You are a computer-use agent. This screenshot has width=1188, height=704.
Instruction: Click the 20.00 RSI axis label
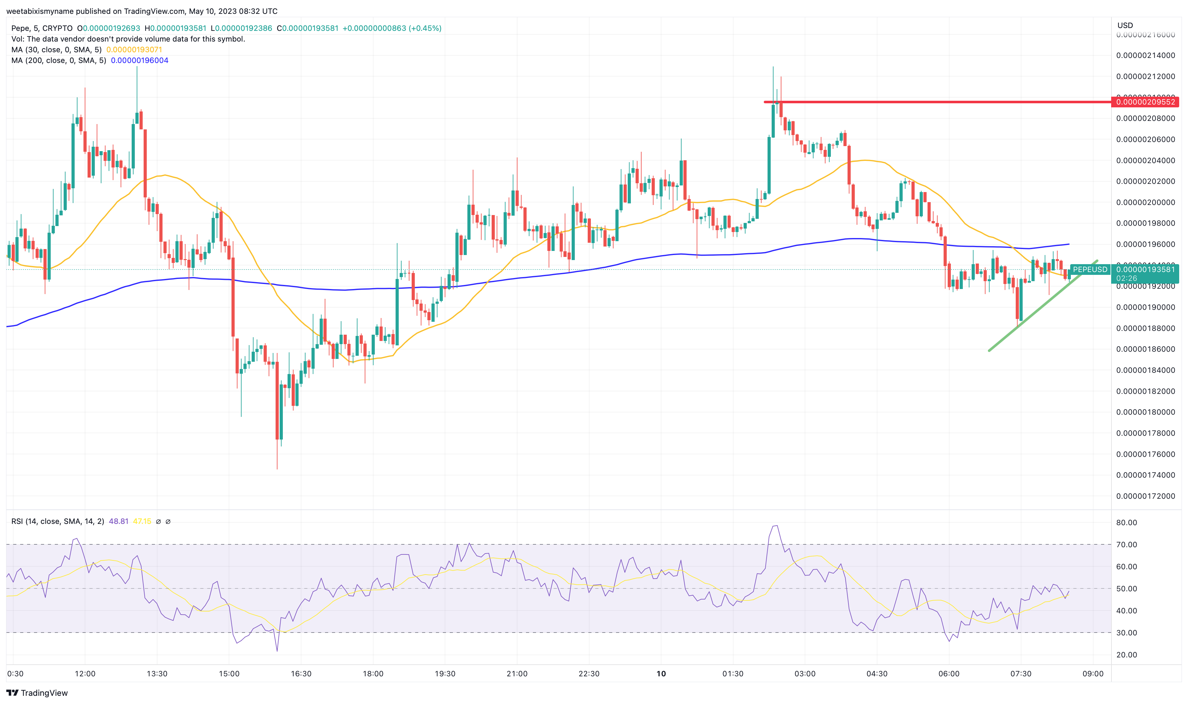tap(1127, 655)
